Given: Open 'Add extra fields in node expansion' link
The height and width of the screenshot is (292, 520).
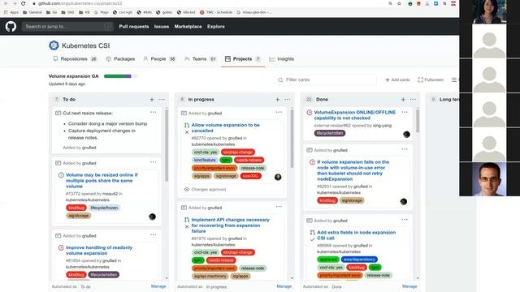Looking at the screenshot, I should [356, 235].
